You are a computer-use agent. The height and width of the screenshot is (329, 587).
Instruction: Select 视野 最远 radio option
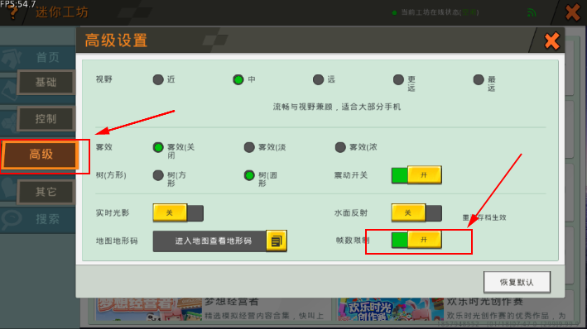point(479,79)
